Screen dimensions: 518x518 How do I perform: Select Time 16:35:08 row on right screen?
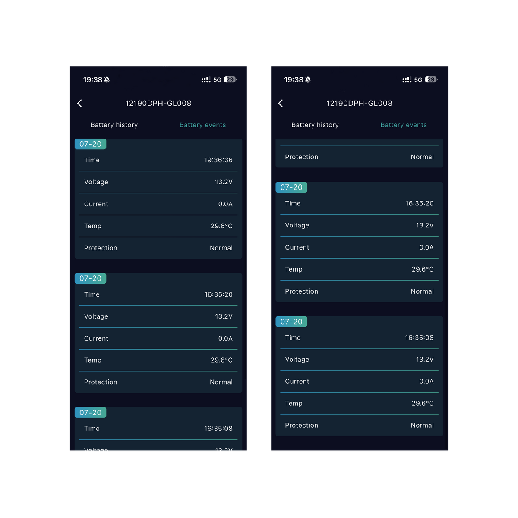tap(360, 338)
